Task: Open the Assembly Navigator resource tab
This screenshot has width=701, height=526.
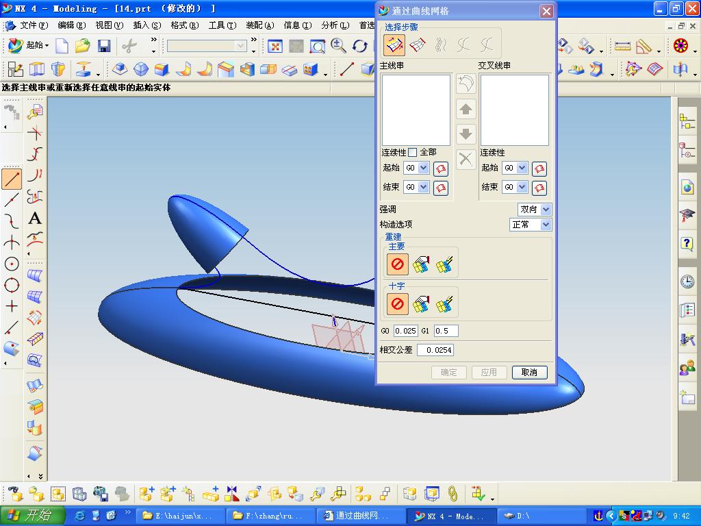Action: click(x=687, y=122)
